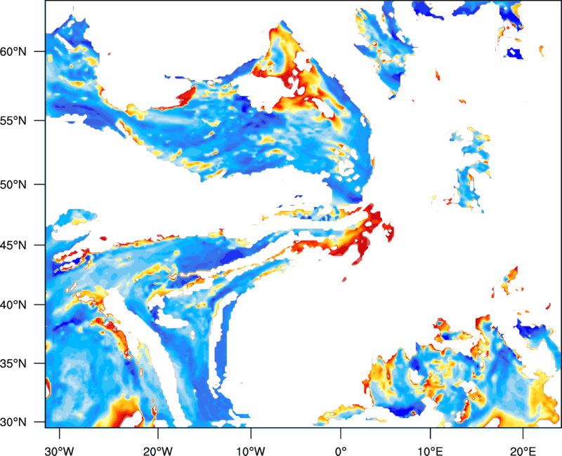Click the 30°W longitude label
This screenshot has height=456, width=562.
[x=60, y=451]
